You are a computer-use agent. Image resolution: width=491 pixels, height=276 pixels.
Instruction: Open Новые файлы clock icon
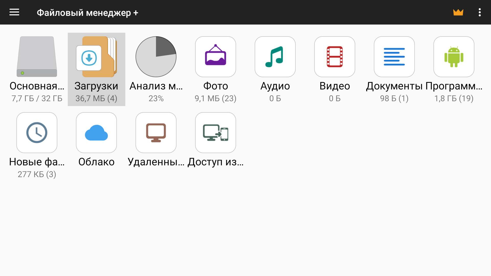click(37, 133)
